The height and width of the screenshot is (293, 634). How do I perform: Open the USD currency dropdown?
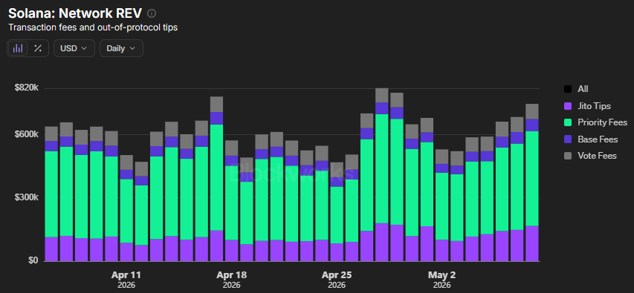click(x=74, y=48)
